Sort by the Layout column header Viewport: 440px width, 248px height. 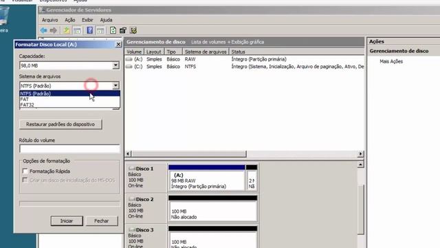coord(154,52)
